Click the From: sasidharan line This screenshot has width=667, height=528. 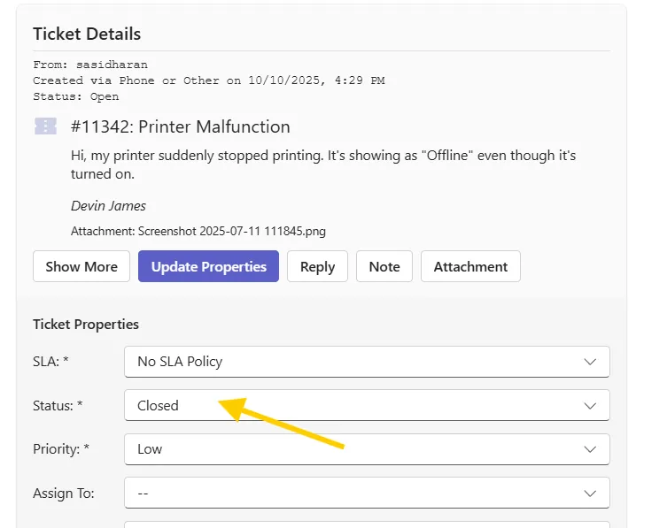pyautogui.click(x=90, y=65)
